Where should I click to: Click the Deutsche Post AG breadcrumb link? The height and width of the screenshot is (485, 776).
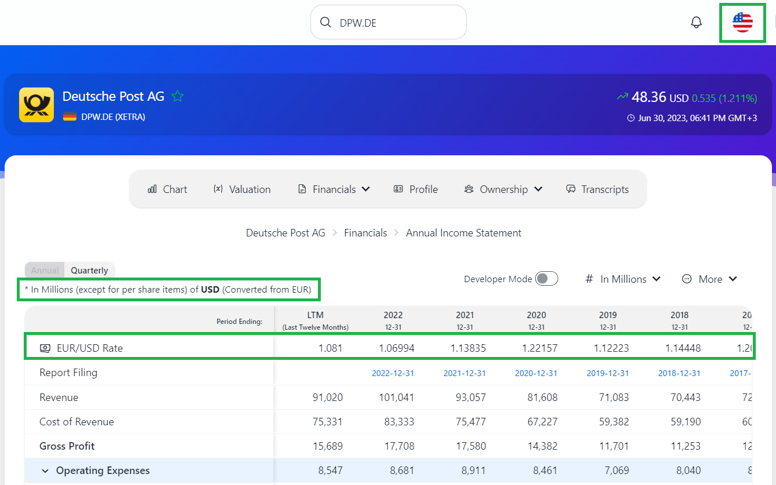(x=285, y=233)
